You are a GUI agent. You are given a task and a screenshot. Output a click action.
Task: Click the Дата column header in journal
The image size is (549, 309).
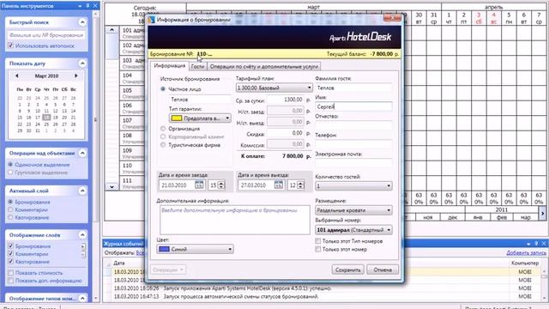[119, 263]
